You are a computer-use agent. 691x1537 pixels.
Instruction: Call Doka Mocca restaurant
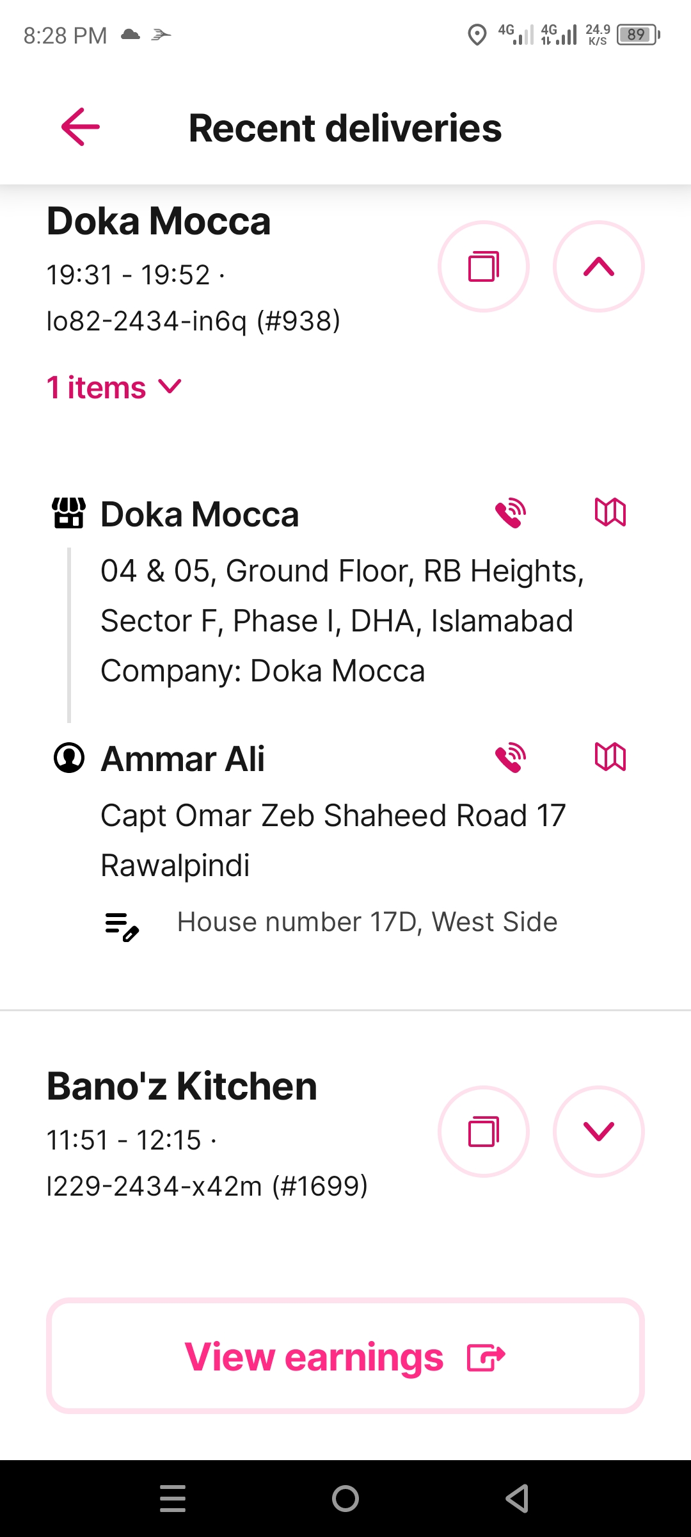[x=511, y=513]
